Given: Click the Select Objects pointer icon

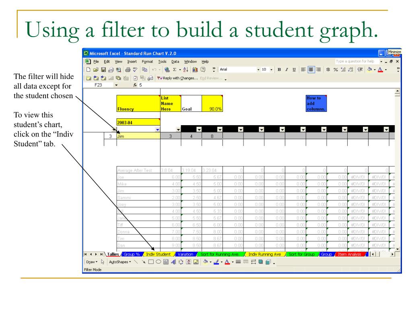Looking at the screenshot, I should pyautogui.click(x=103, y=262).
